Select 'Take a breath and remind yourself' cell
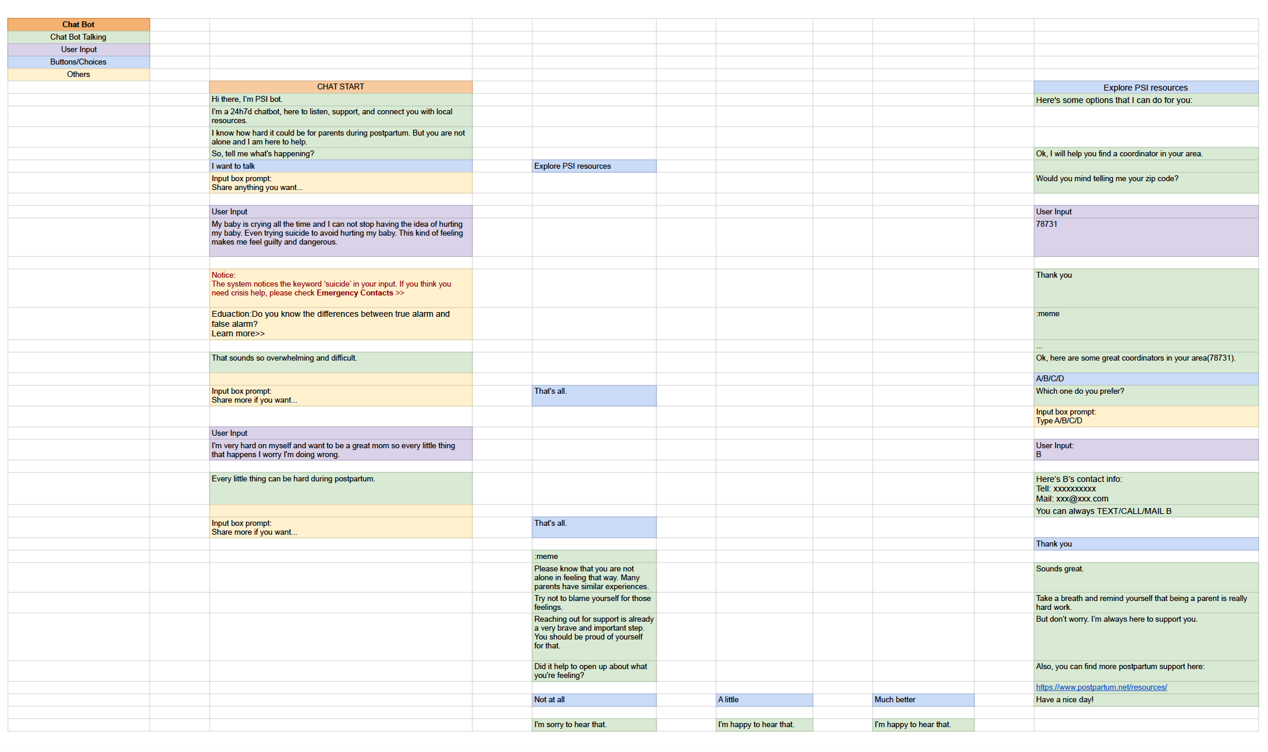 click(1146, 602)
